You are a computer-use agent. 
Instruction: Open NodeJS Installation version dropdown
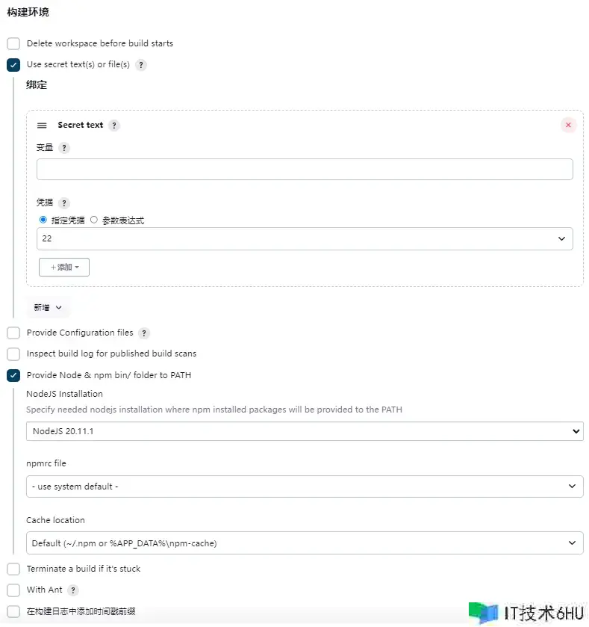pyautogui.click(x=305, y=431)
